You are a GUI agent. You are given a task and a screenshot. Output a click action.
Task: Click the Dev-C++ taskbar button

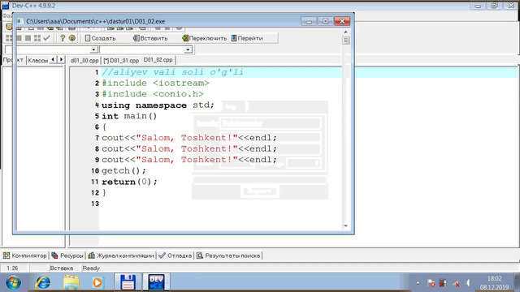click(156, 282)
